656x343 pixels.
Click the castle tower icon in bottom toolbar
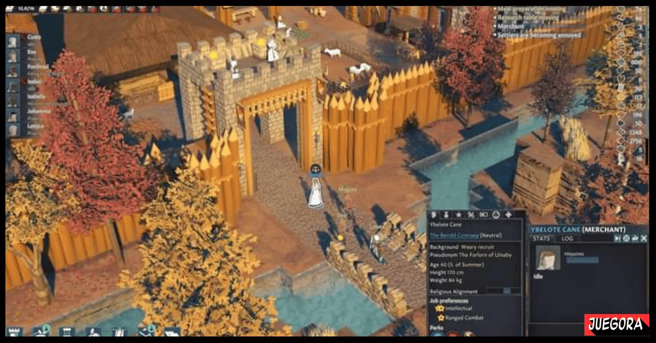click(14, 332)
